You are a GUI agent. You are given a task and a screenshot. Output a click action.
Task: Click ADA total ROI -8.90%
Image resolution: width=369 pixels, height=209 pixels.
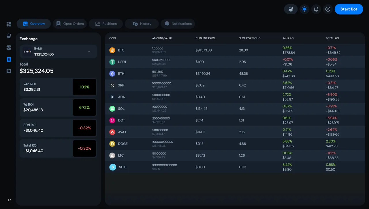[332, 94]
